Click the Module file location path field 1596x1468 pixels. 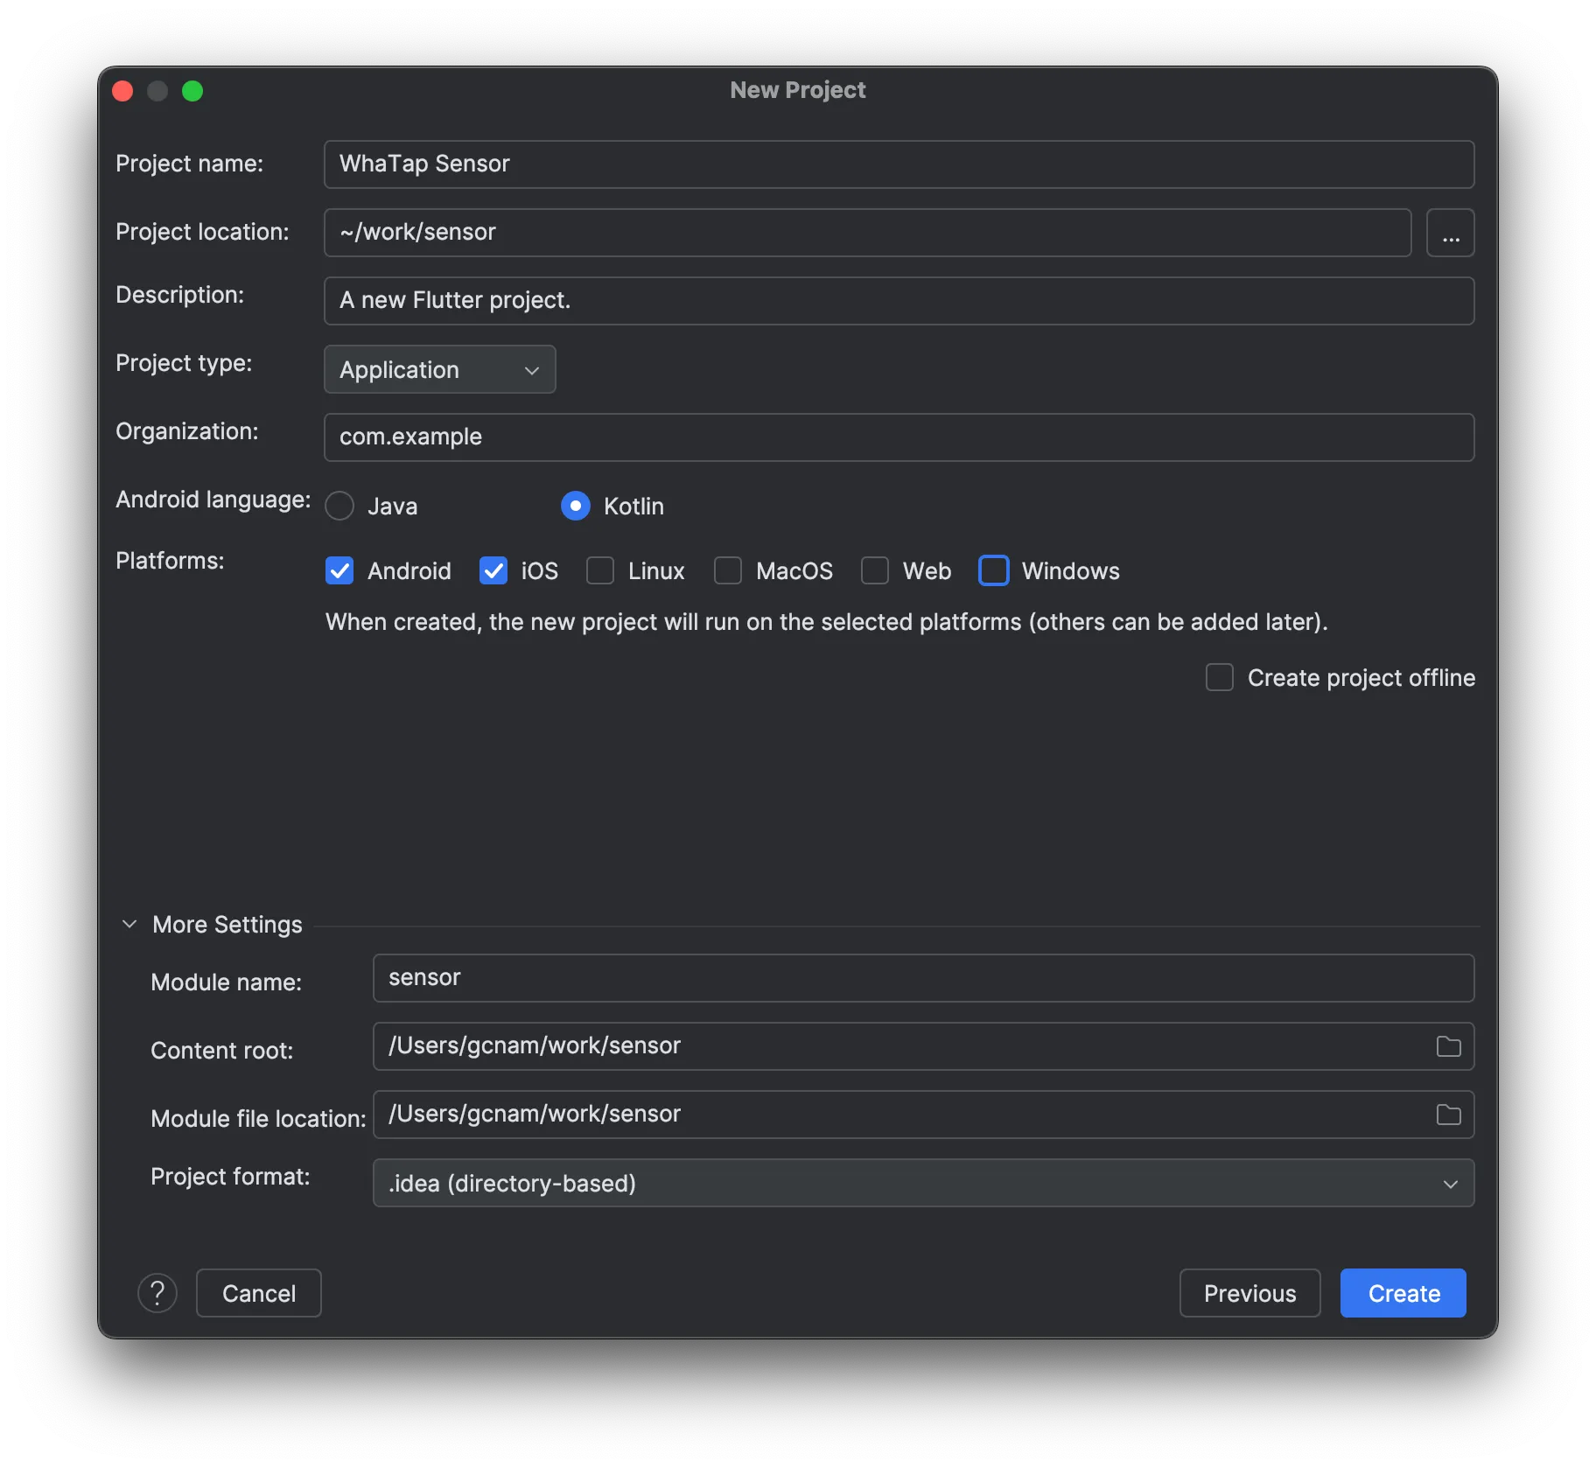[923, 1115]
